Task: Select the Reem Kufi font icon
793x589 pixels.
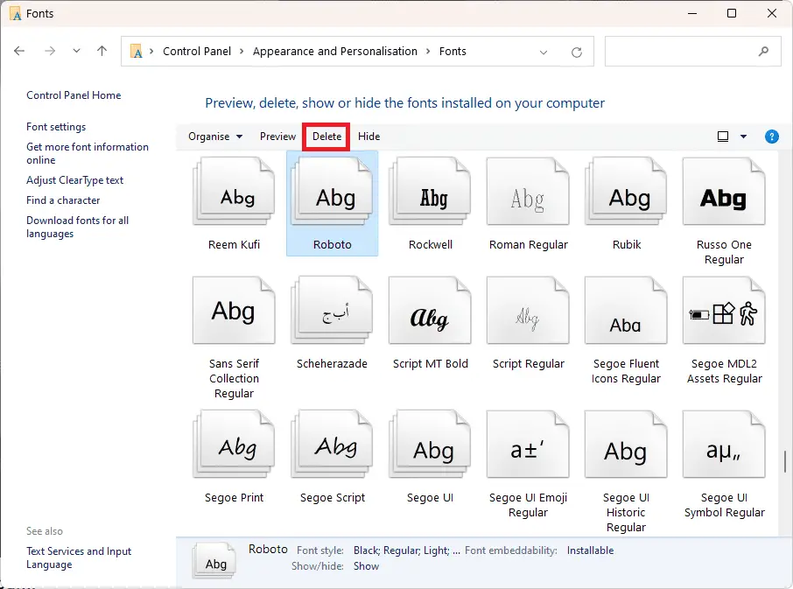Action: coord(234,191)
